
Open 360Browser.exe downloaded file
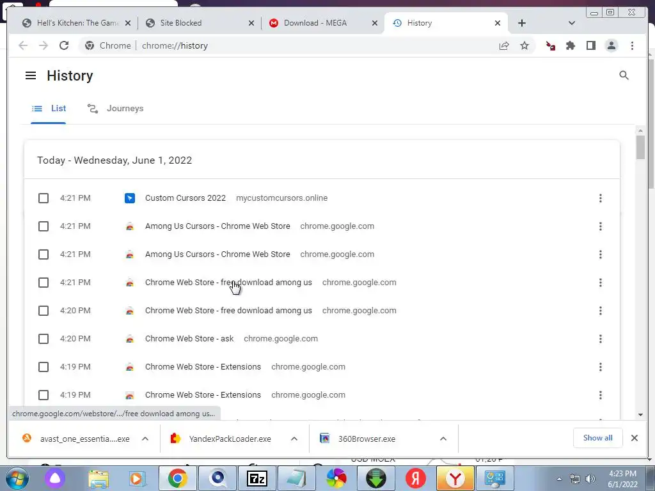pos(367,439)
